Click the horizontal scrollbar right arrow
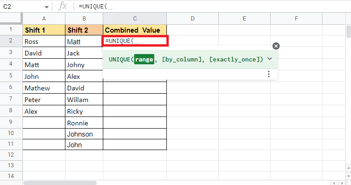This screenshot has height=185, width=351. click(x=342, y=183)
